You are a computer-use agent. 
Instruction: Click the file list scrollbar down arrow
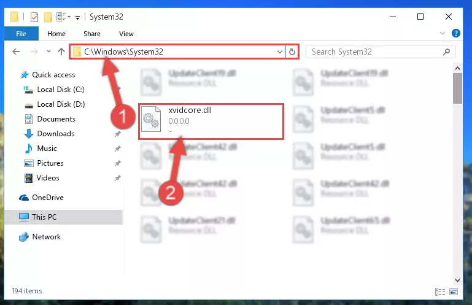tap(457, 280)
